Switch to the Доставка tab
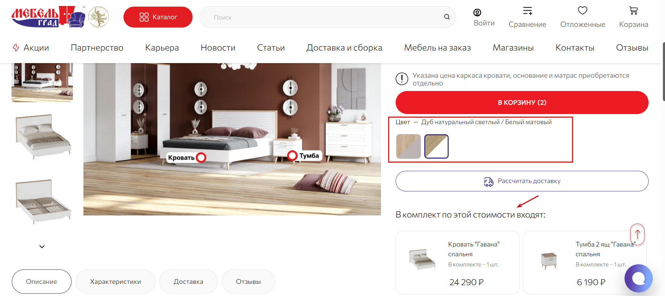Image resolution: width=665 pixels, height=296 pixels. click(x=188, y=281)
